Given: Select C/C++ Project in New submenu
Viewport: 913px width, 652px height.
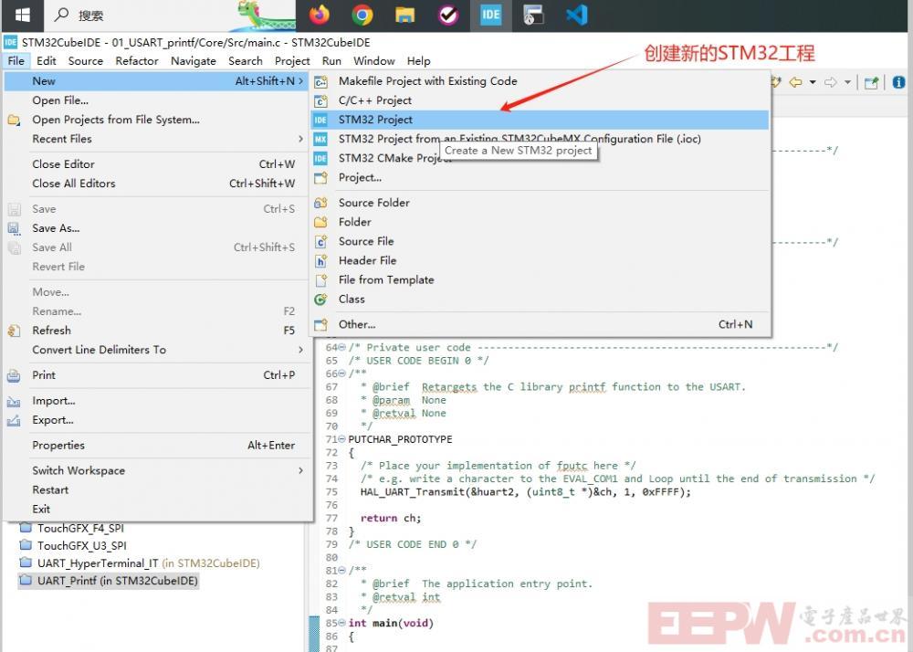Looking at the screenshot, I should click(540, 100).
